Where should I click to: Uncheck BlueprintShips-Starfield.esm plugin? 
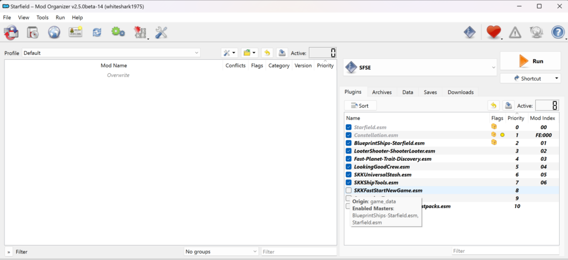tap(348, 143)
